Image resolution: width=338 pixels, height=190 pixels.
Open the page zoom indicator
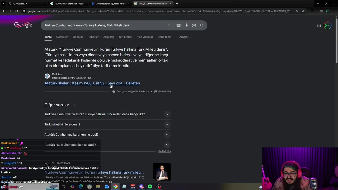tap(297, 11)
